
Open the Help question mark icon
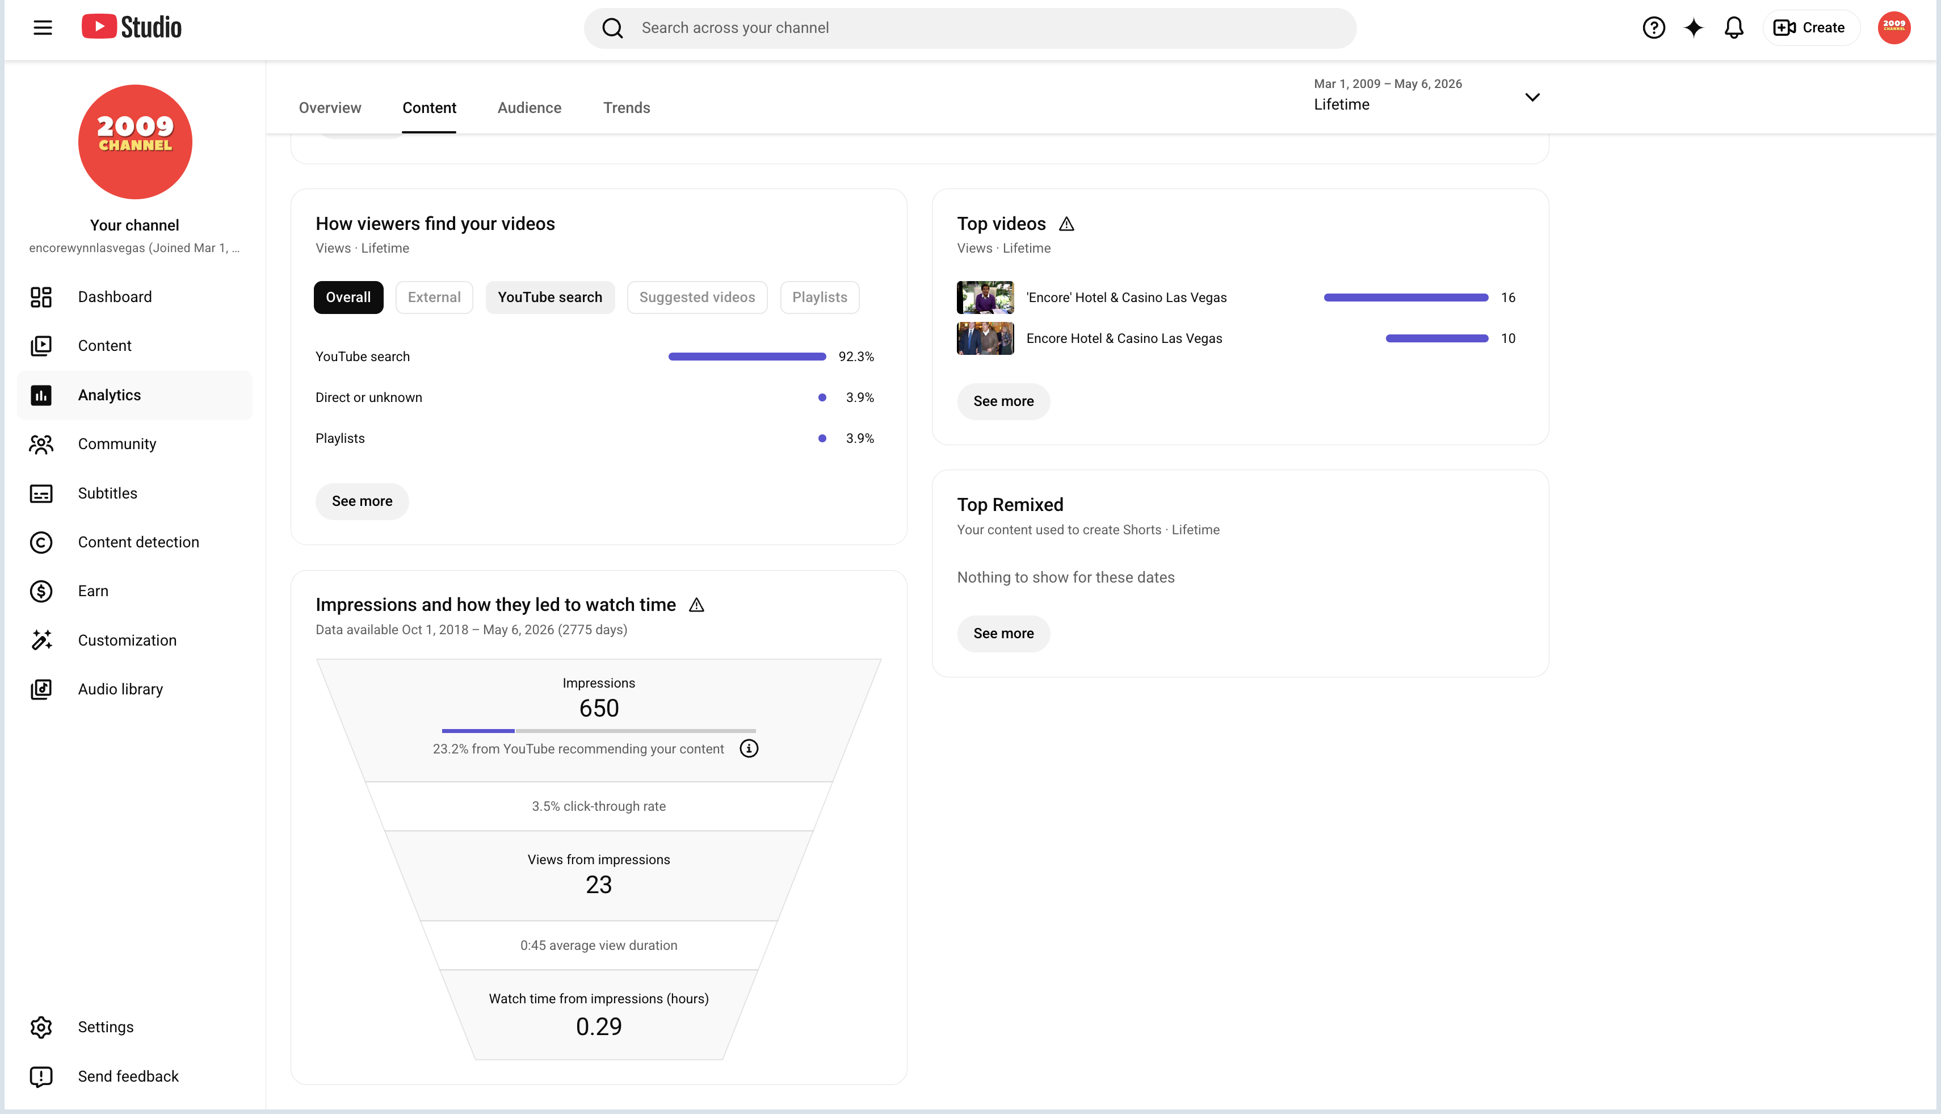pos(1653,28)
